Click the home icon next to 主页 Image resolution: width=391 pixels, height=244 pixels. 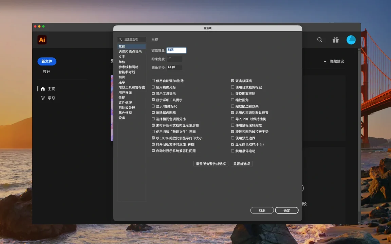(x=43, y=89)
